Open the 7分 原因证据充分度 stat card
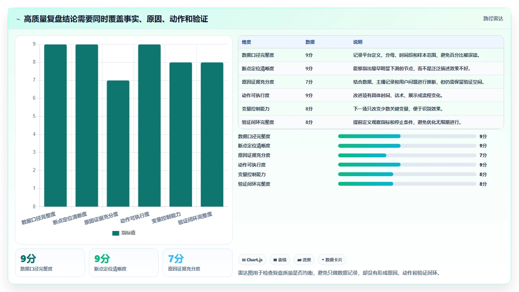 [x=197, y=262]
